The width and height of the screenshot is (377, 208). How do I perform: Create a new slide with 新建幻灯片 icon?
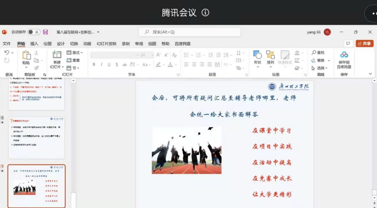click(x=57, y=55)
